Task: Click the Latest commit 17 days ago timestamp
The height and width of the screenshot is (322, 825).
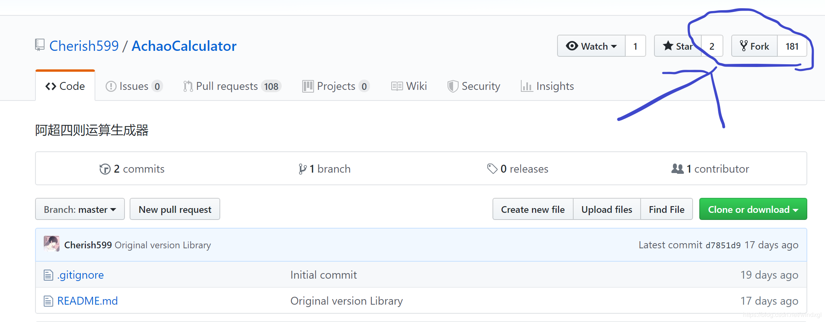Action: 771,245
